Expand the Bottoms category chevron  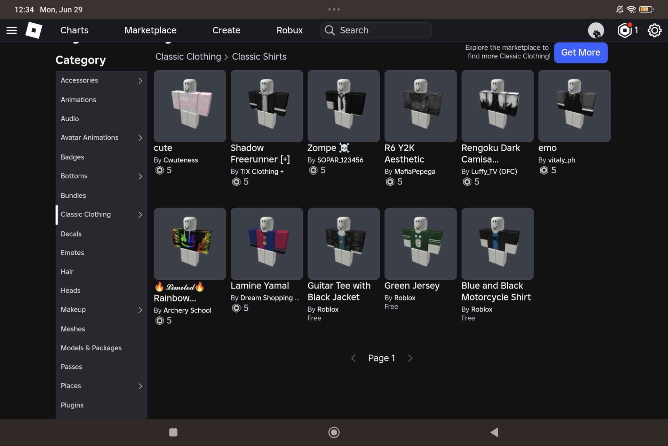pos(140,176)
